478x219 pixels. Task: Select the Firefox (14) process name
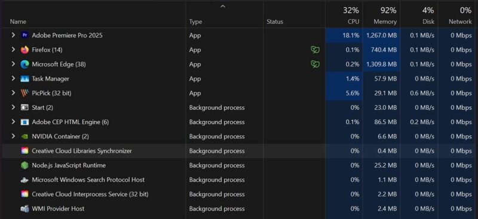[x=47, y=50]
